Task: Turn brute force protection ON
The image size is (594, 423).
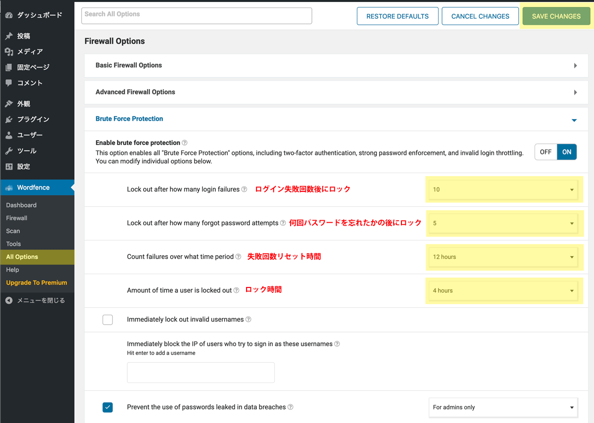Action: [567, 152]
